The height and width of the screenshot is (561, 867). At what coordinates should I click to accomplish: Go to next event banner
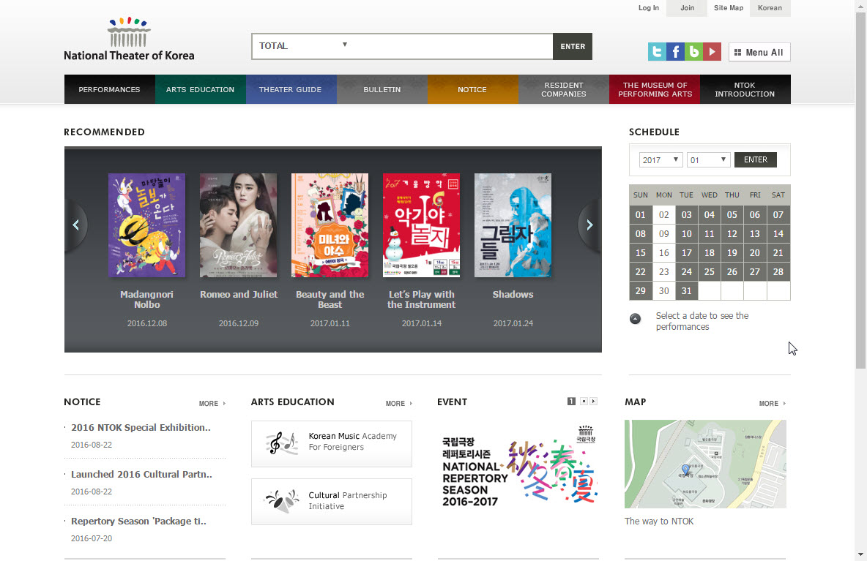(593, 402)
